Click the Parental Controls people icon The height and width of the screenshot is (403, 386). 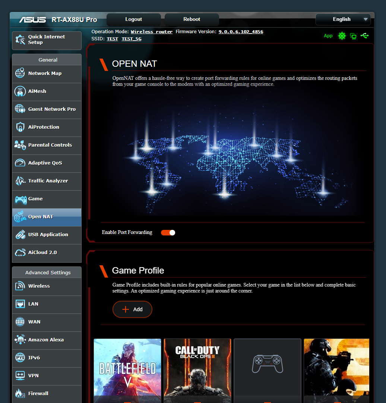pos(20,145)
